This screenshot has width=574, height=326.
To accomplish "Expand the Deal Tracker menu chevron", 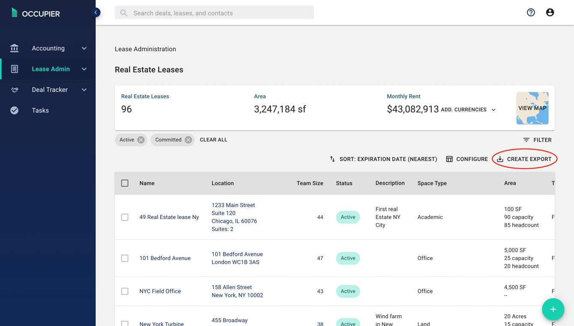I will click(84, 90).
